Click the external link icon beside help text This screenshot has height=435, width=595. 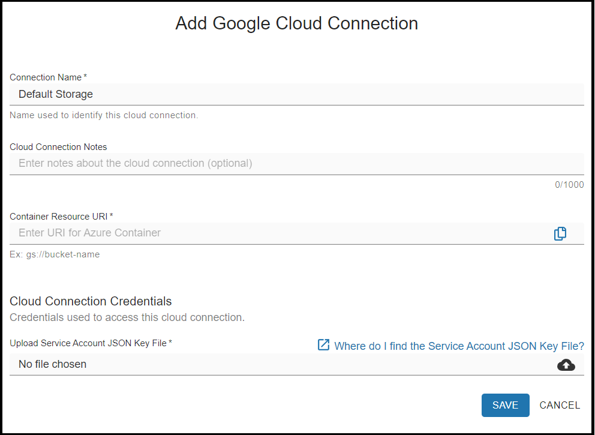[323, 344]
